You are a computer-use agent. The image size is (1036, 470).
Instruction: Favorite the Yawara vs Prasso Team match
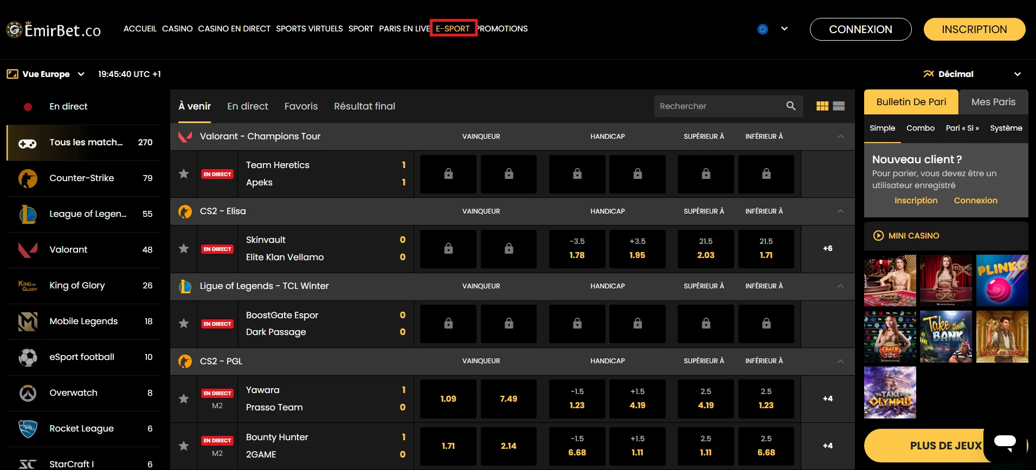coord(184,399)
